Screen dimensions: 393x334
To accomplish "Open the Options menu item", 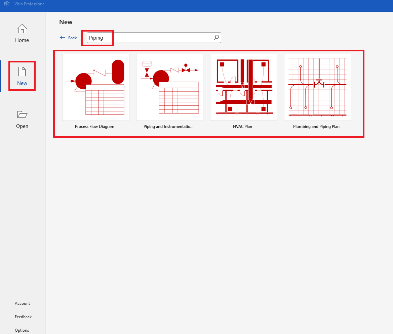I will click(x=22, y=330).
